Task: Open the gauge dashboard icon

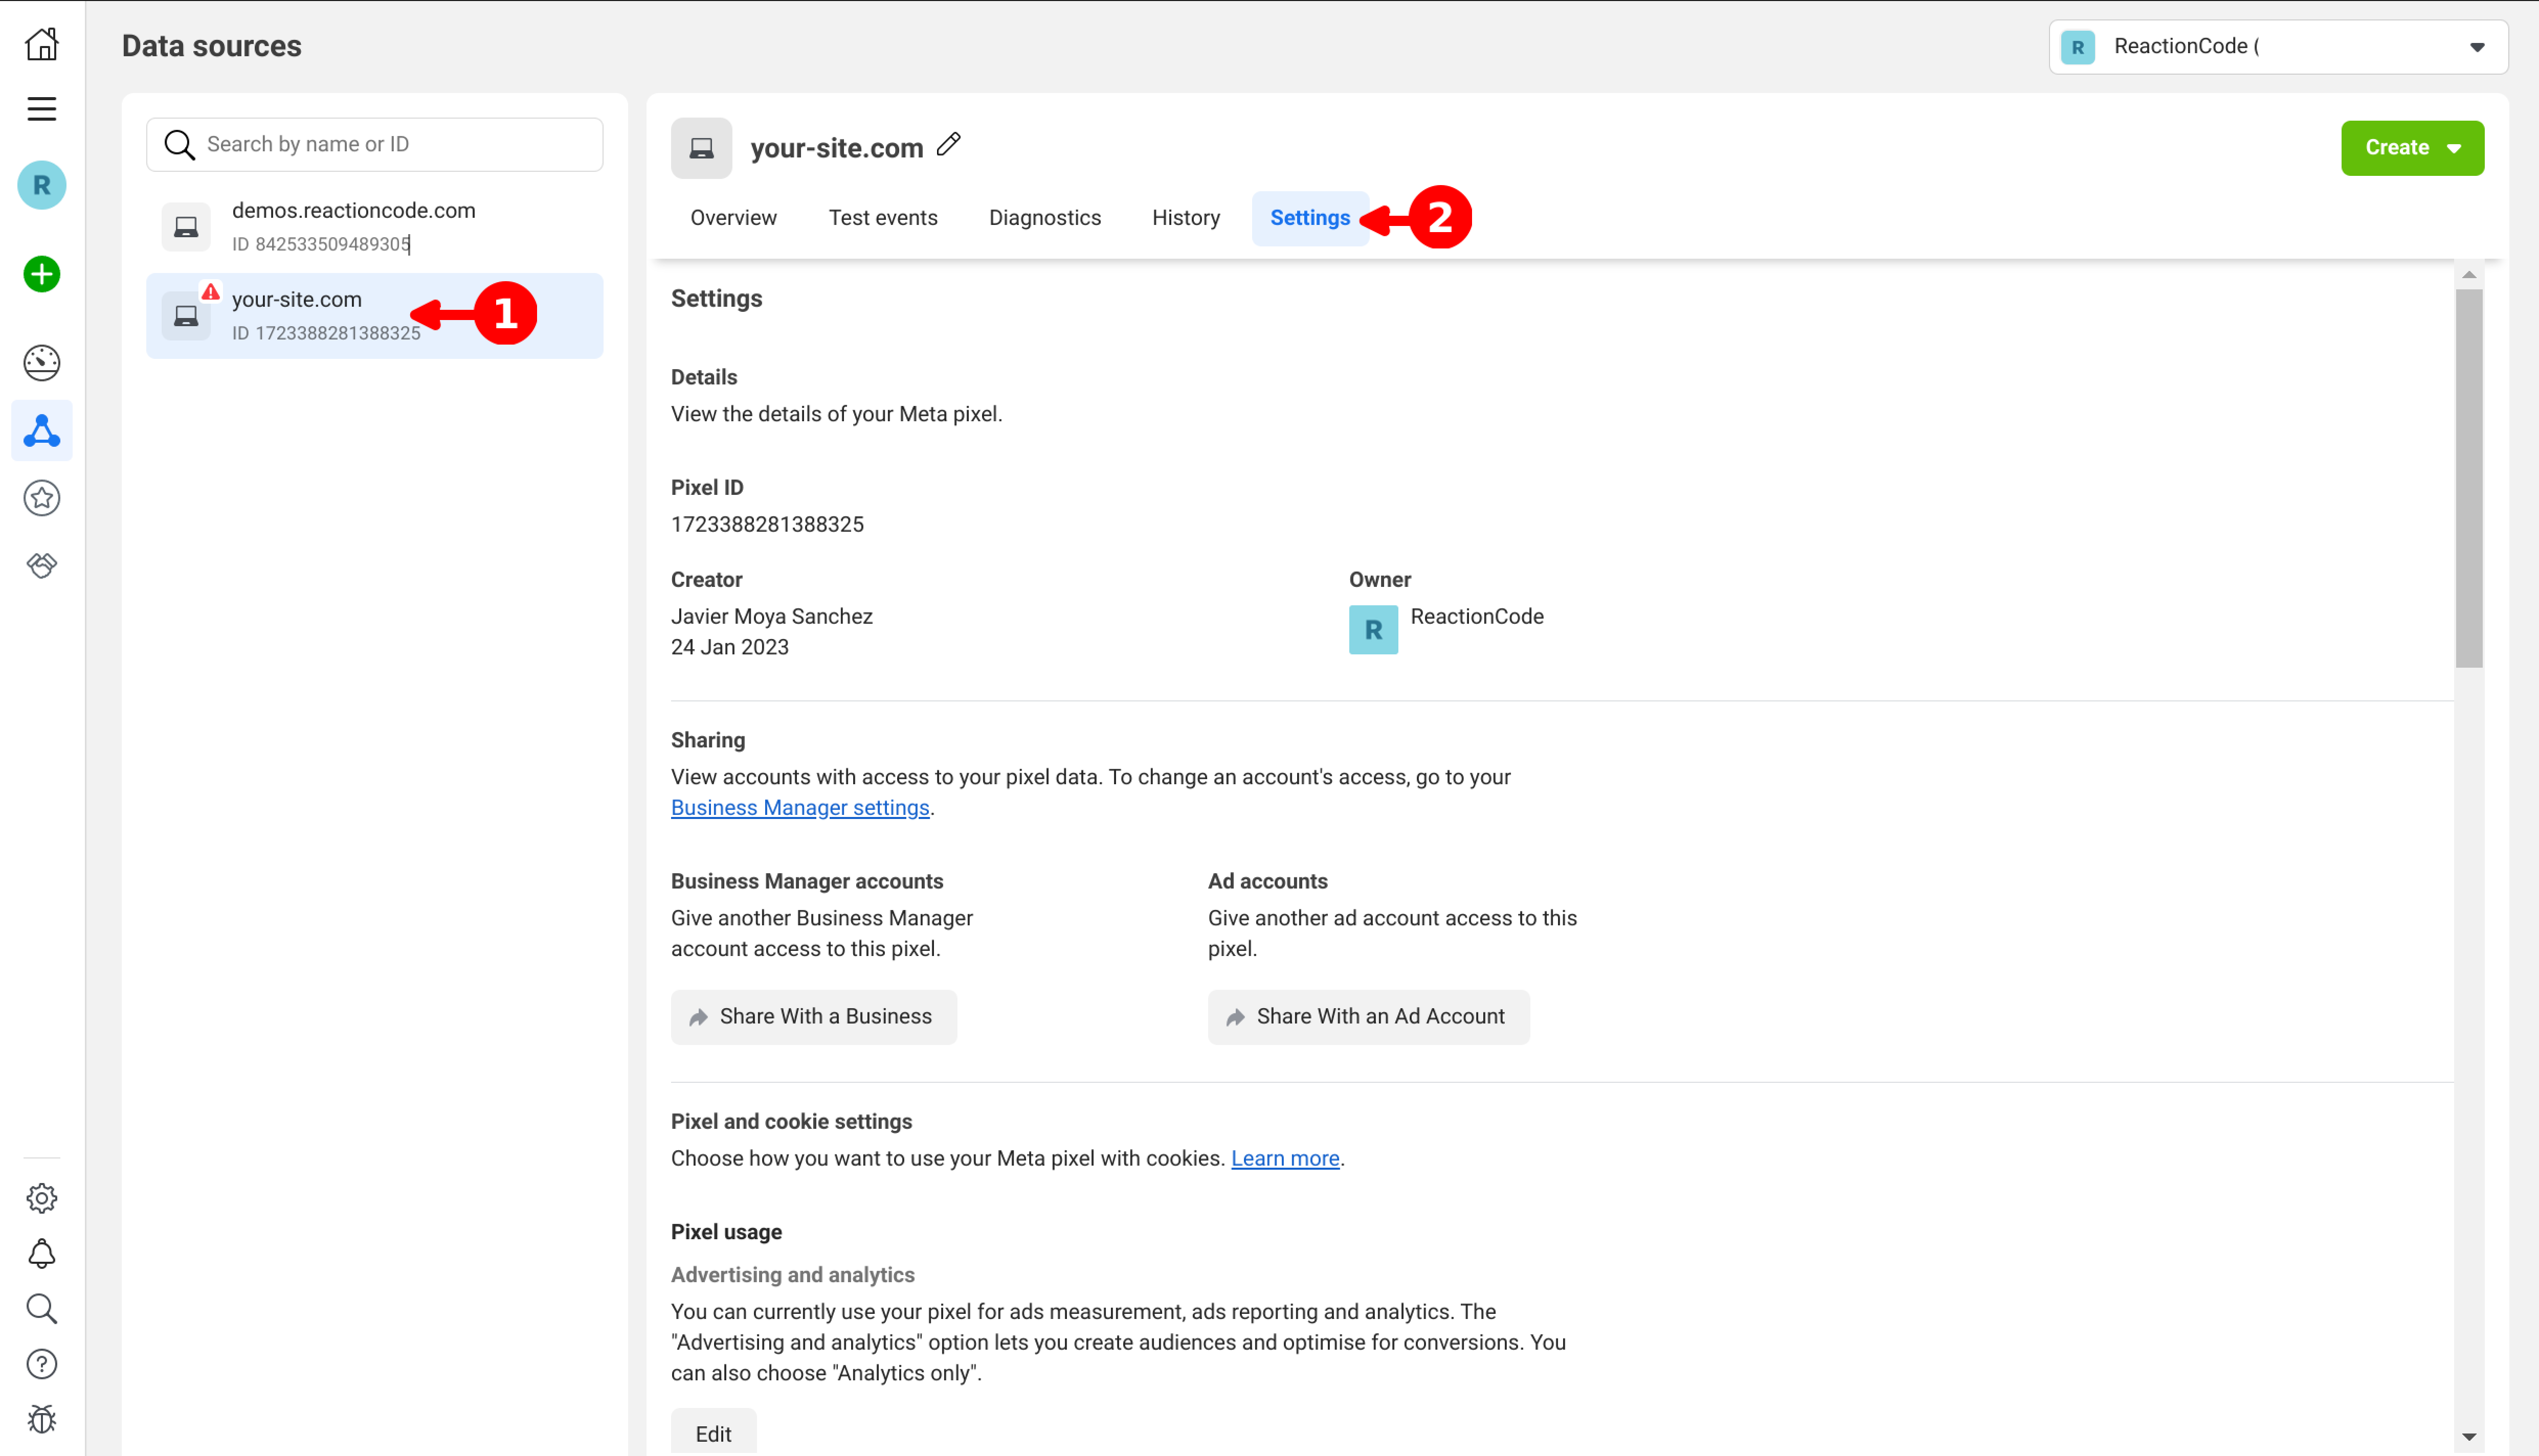Action: click(41, 362)
